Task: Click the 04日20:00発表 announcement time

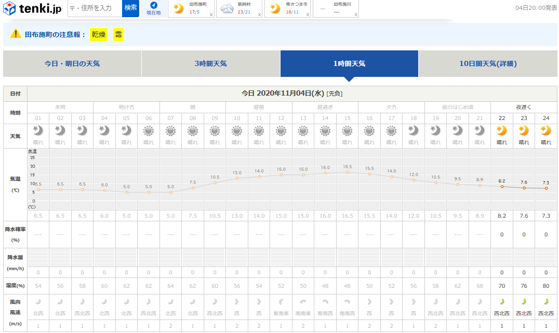Action: coord(536,8)
